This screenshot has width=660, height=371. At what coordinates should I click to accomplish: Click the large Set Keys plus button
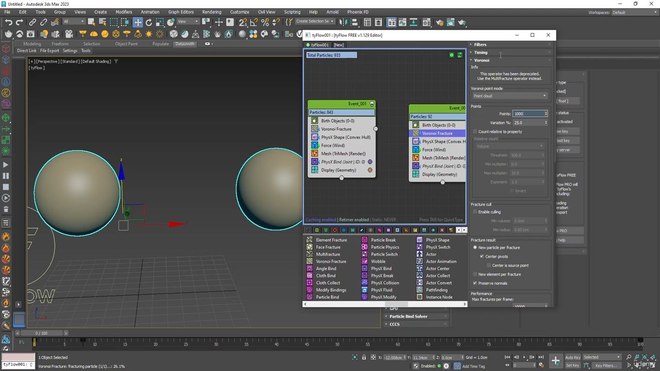tap(555, 361)
